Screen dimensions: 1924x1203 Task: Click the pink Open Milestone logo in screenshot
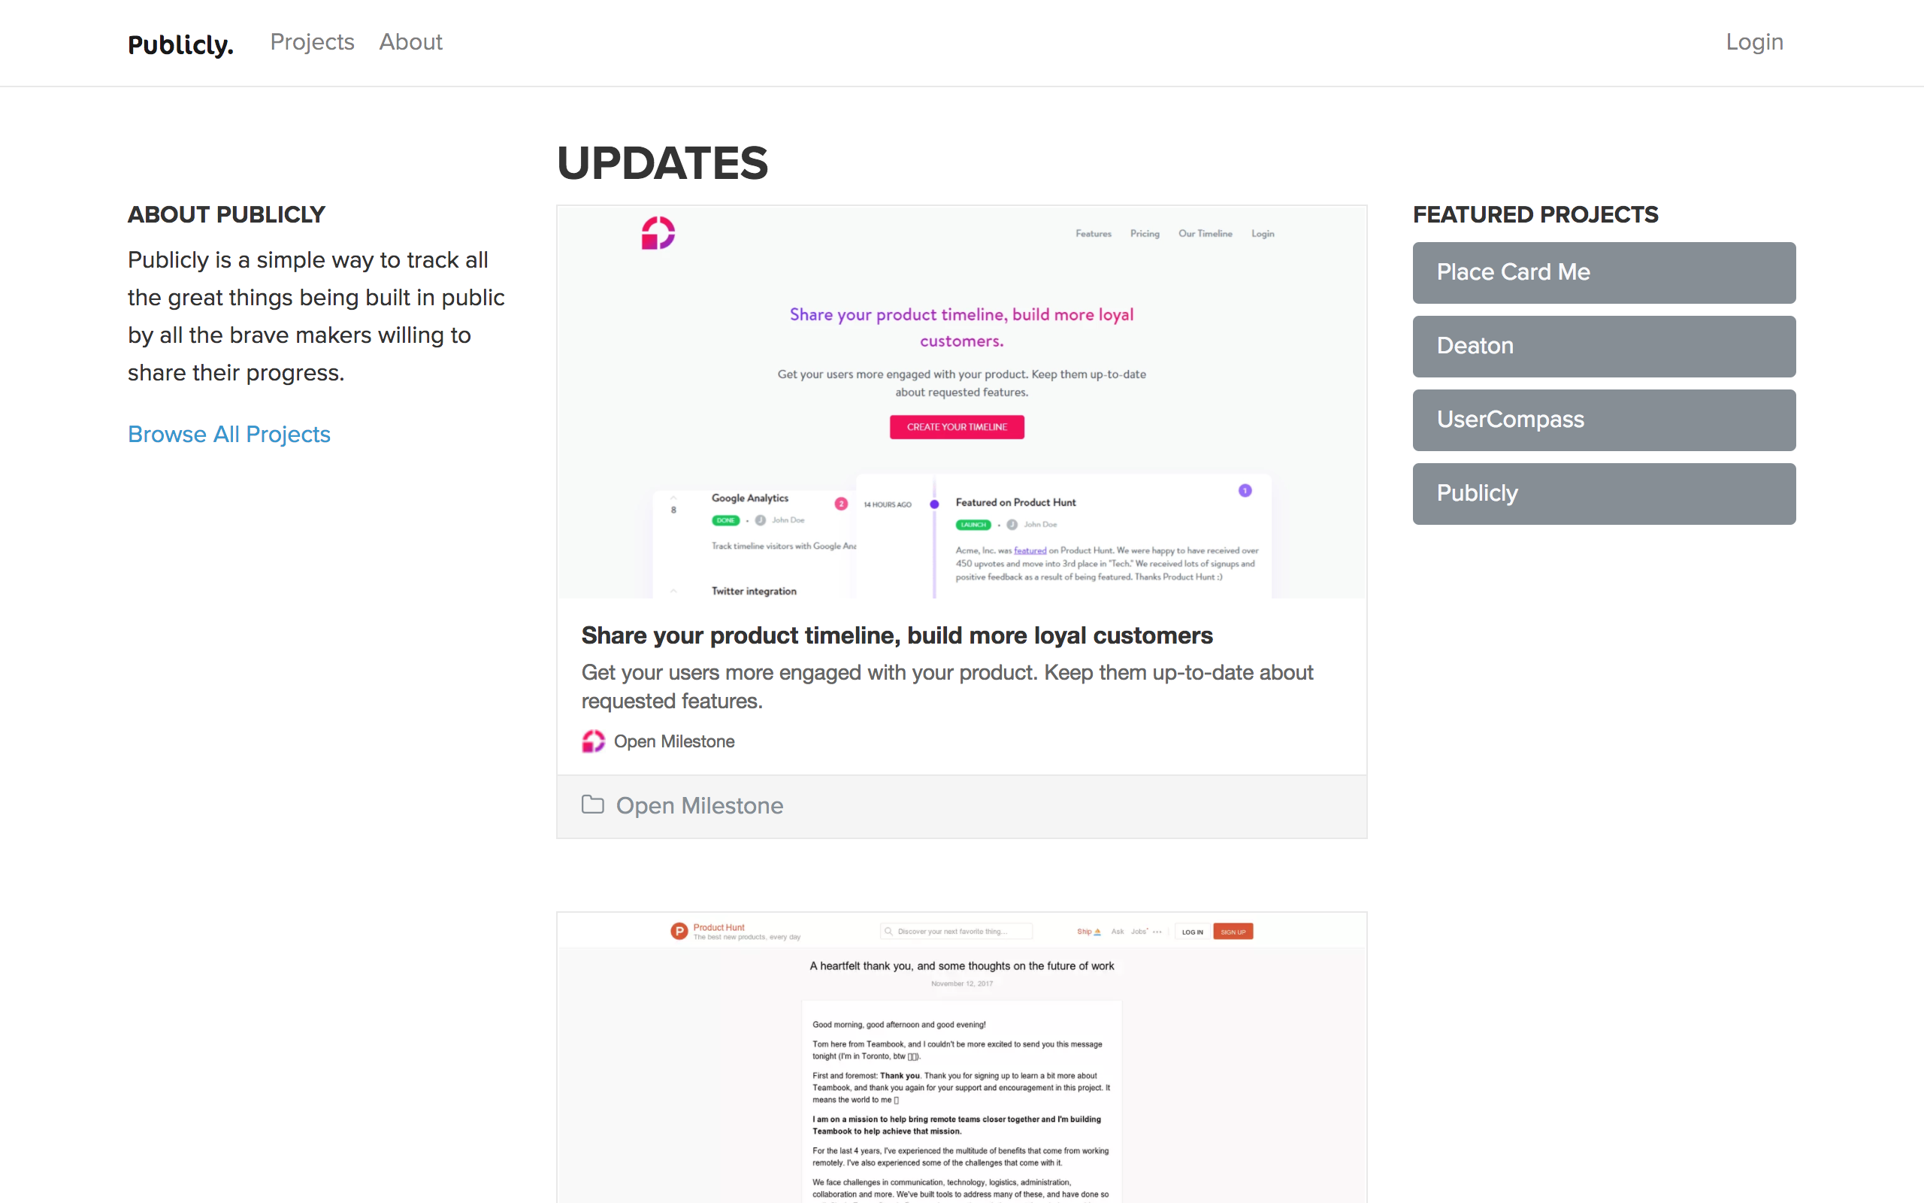[x=658, y=233]
